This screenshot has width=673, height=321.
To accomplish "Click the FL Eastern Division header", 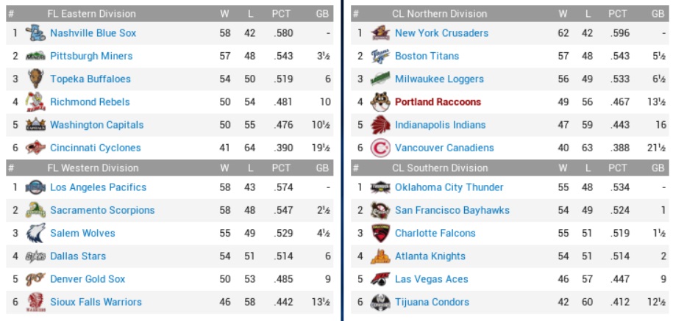I will [91, 13].
